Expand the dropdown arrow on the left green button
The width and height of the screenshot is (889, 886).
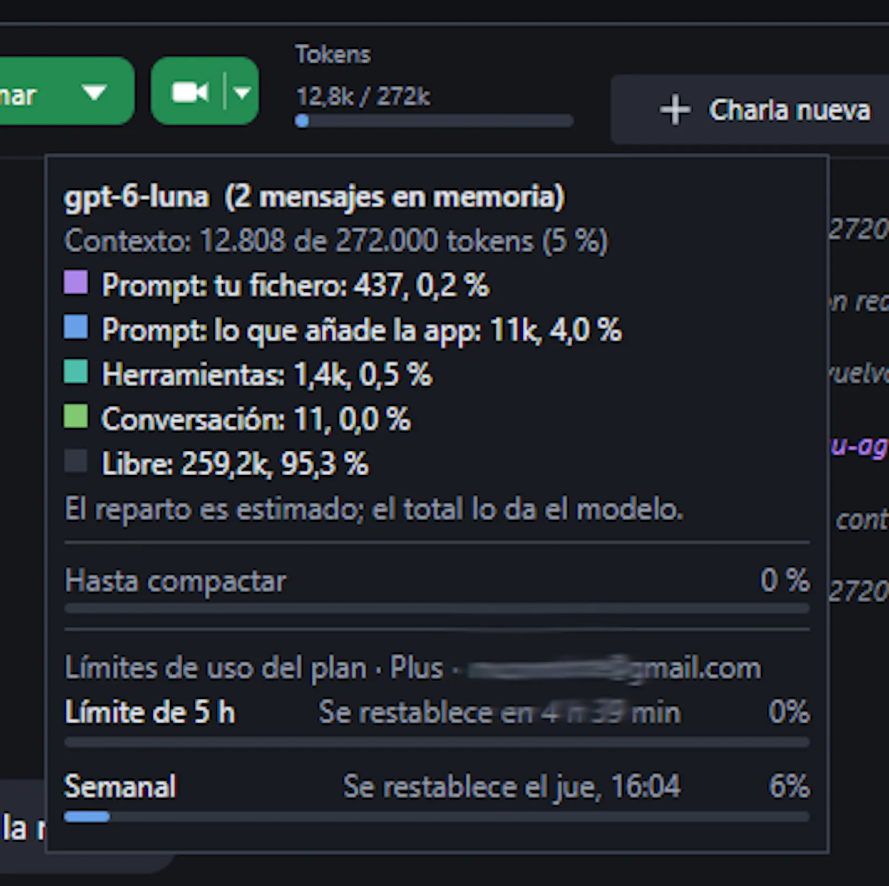click(x=94, y=92)
